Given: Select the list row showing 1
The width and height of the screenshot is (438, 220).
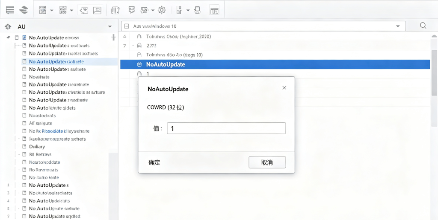Looking at the screenshot, I should tap(148, 74).
